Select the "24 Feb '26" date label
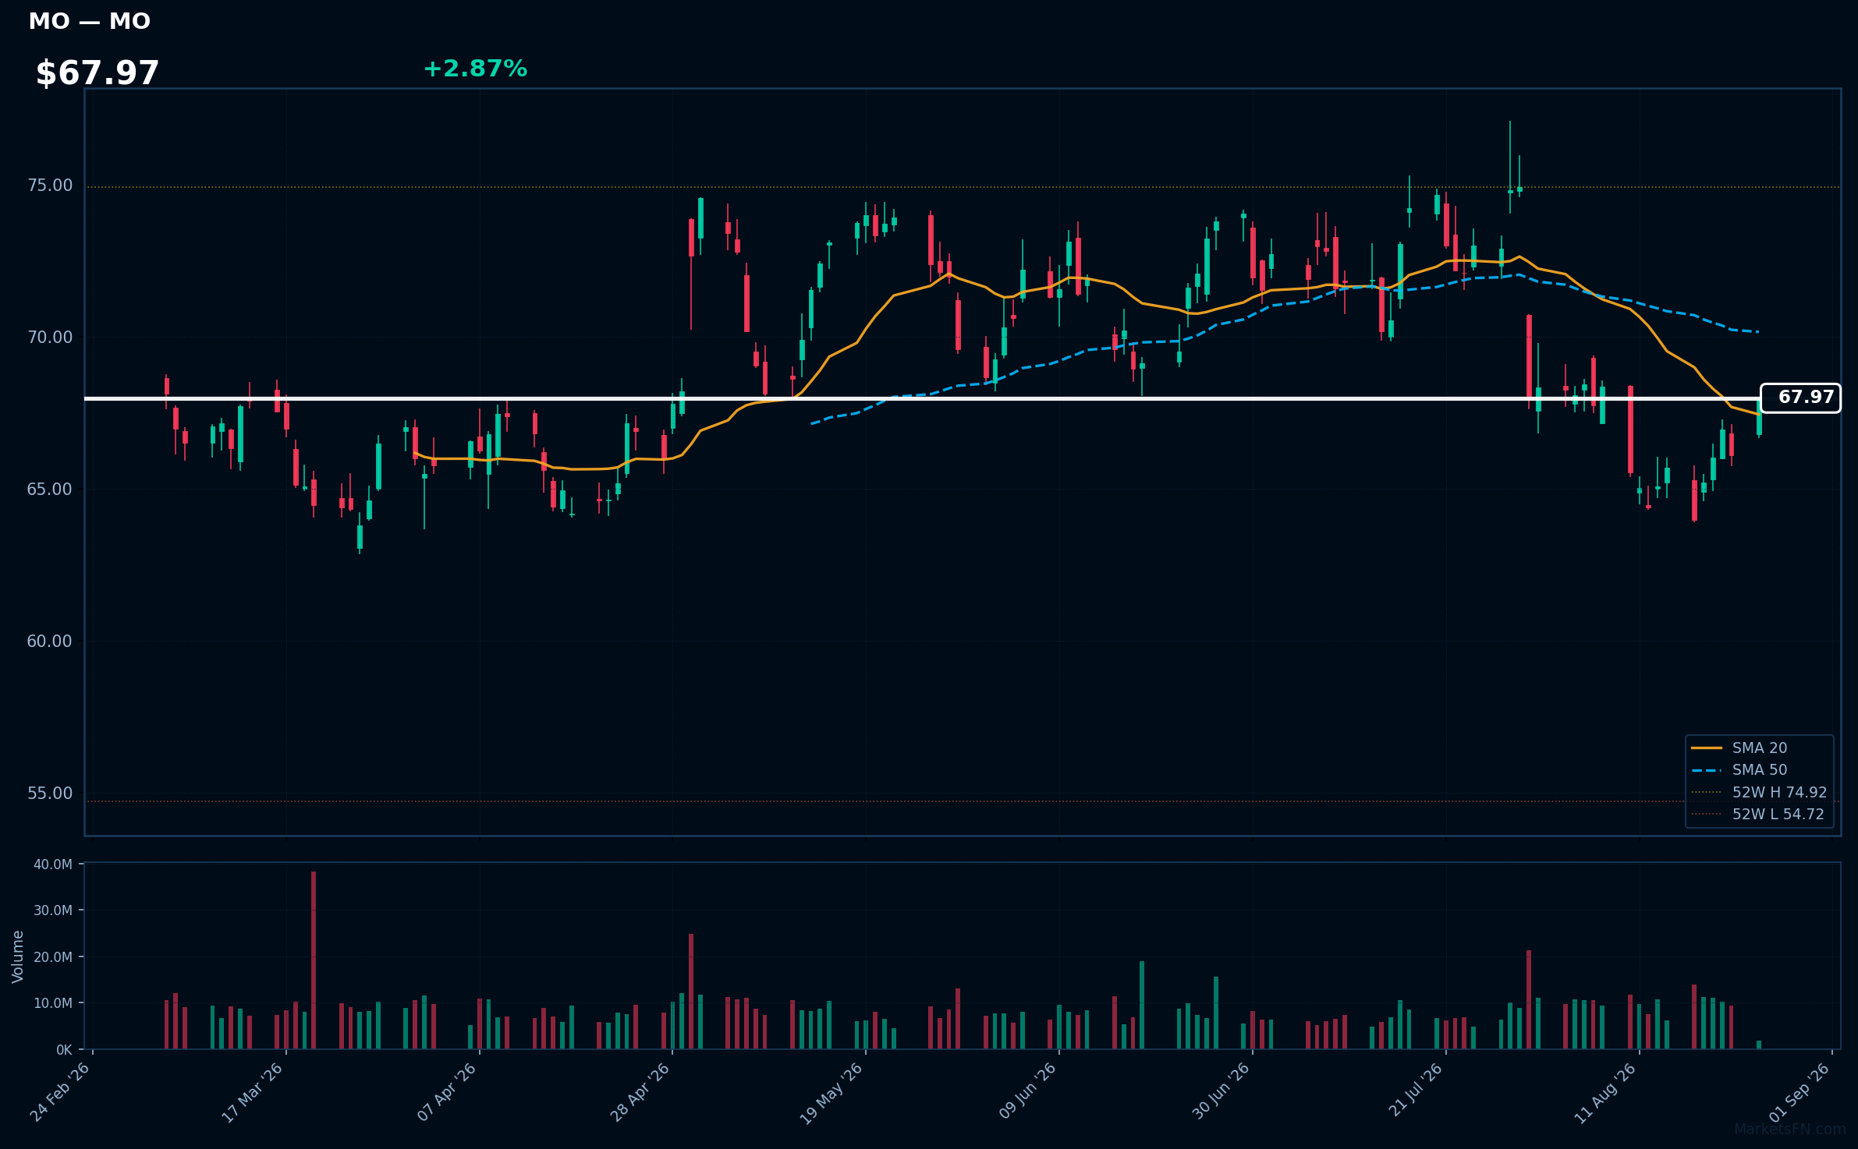 click(x=60, y=1091)
